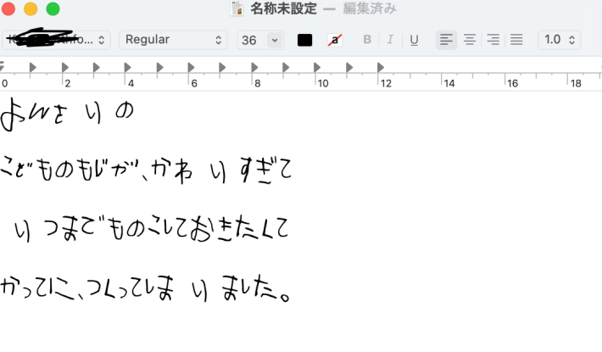Screen dimensions: 602x352
Task: Click the yellow minimize window button
Action: click(31, 8)
